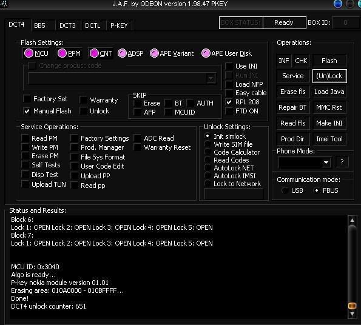Tick the ADC Read checkbox
361x325 pixels.
[x=137, y=138]
